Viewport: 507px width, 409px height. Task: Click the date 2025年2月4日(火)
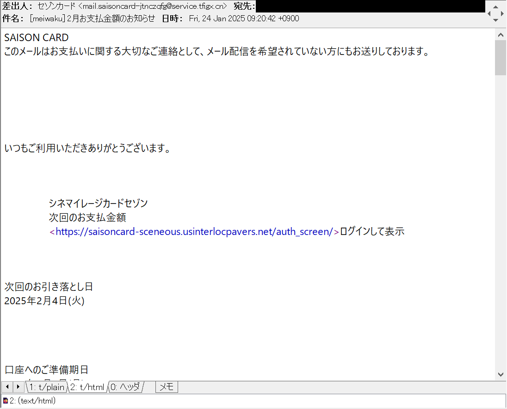(44, 301)
